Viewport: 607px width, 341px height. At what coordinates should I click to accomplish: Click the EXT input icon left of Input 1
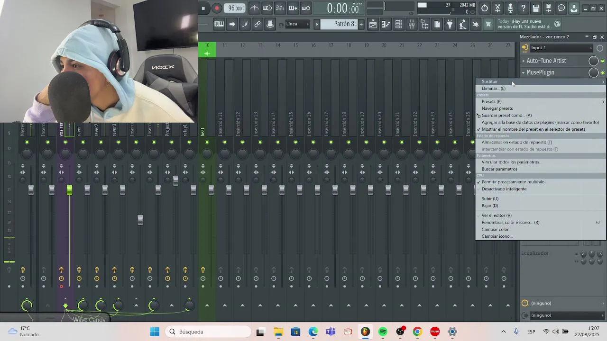pyautogui.click(x=525, y=48)
